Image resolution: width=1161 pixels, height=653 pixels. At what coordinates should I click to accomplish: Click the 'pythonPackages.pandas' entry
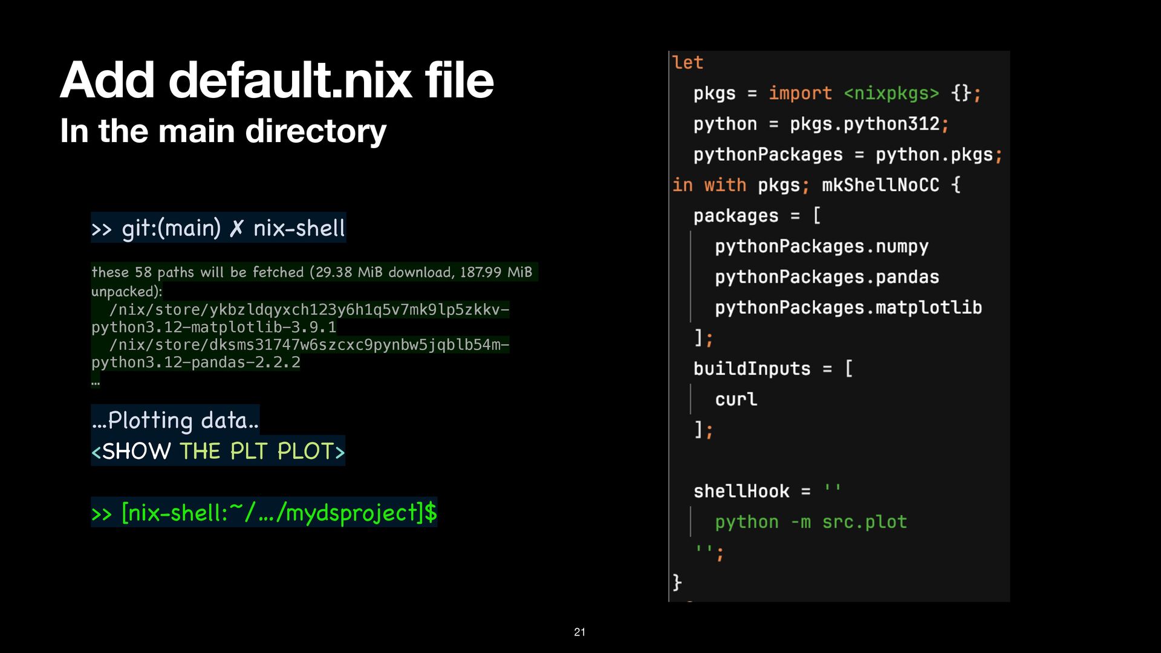(827, 277)
